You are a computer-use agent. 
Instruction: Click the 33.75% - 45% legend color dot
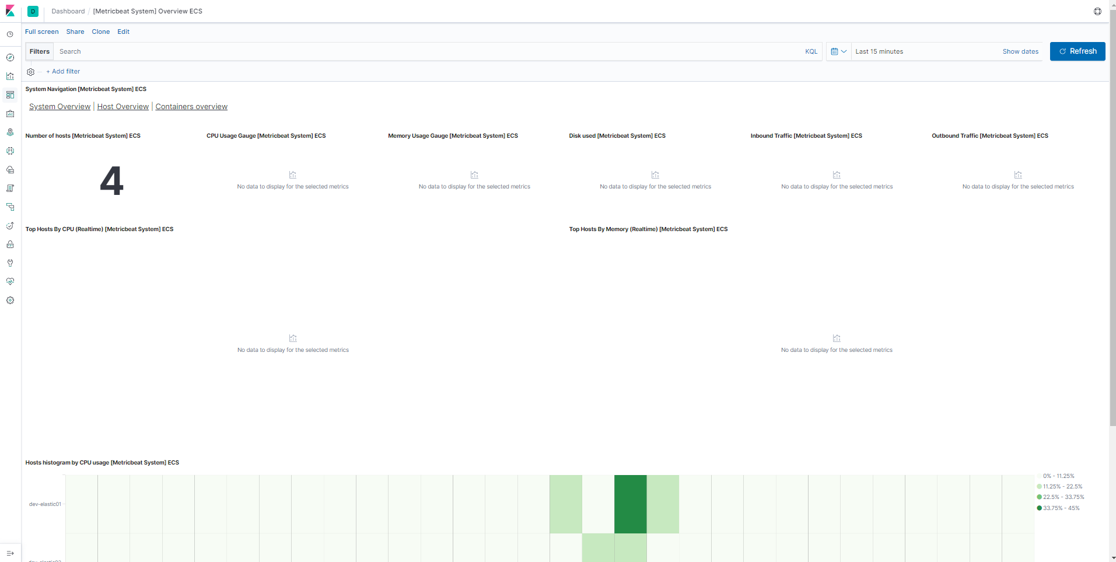(1039, 508)
